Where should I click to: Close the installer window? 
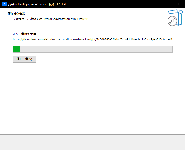point(179,4)
